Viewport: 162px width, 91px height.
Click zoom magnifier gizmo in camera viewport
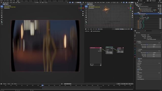pyautogui.click(x=83, y=11)
